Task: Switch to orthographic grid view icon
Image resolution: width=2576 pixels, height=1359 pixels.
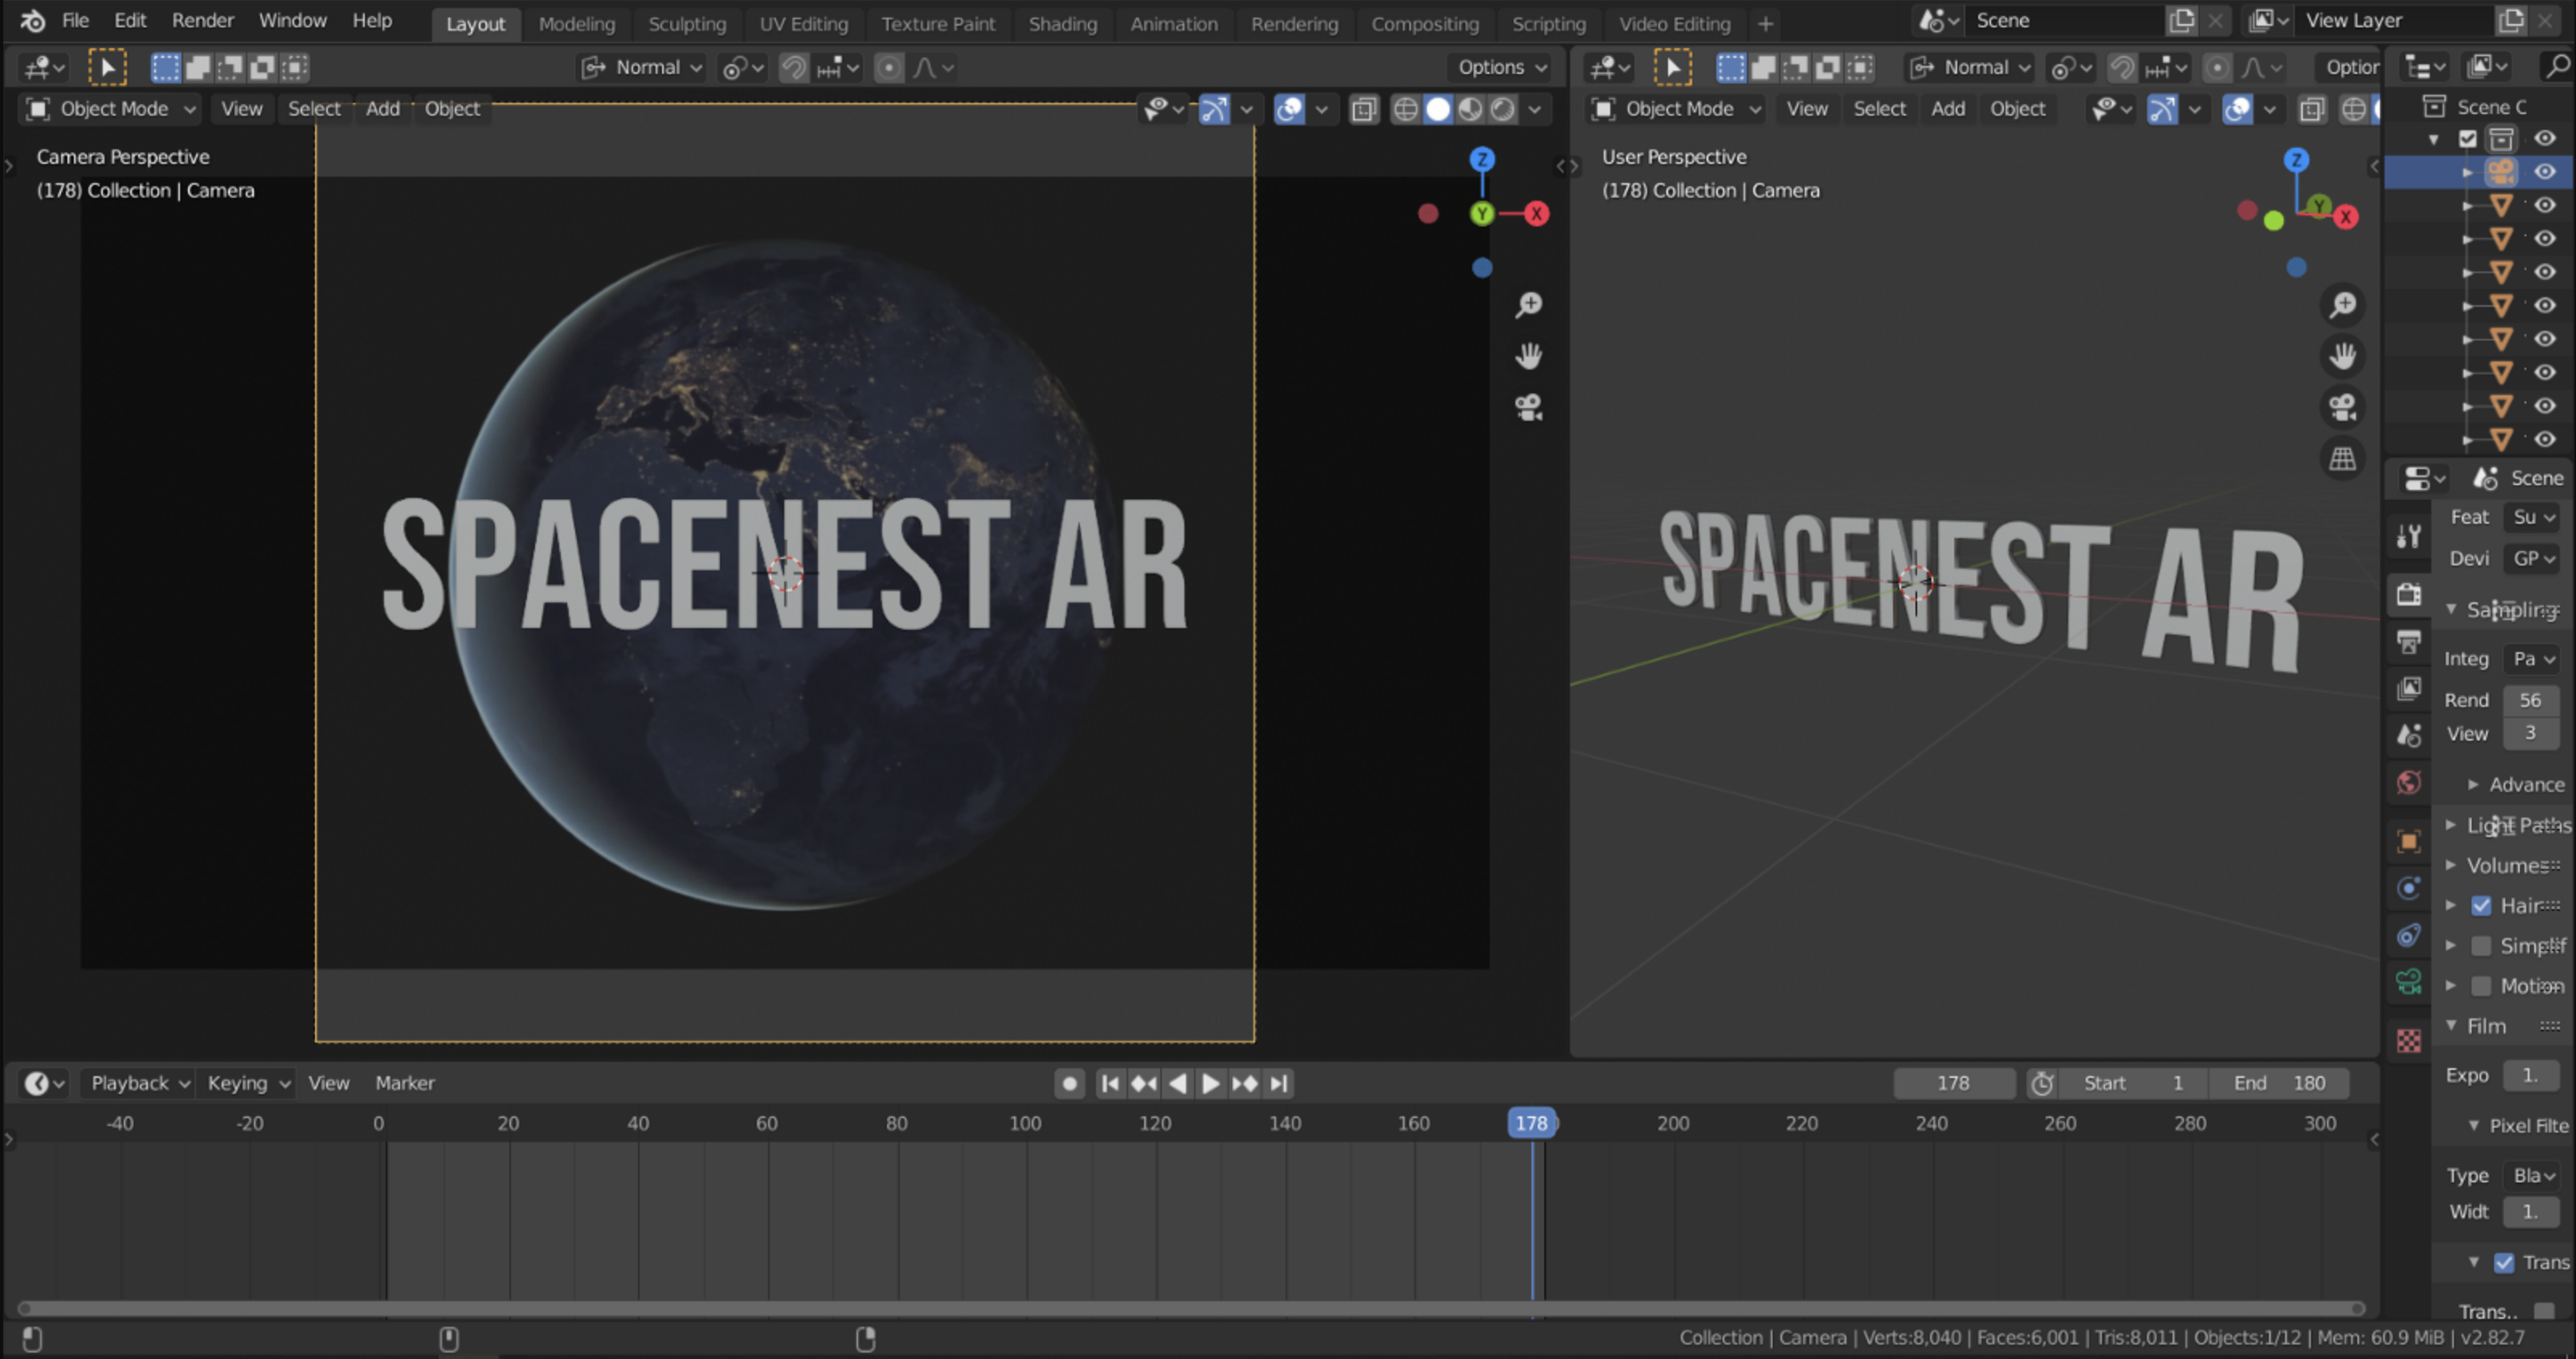Action: [2342, 459]
